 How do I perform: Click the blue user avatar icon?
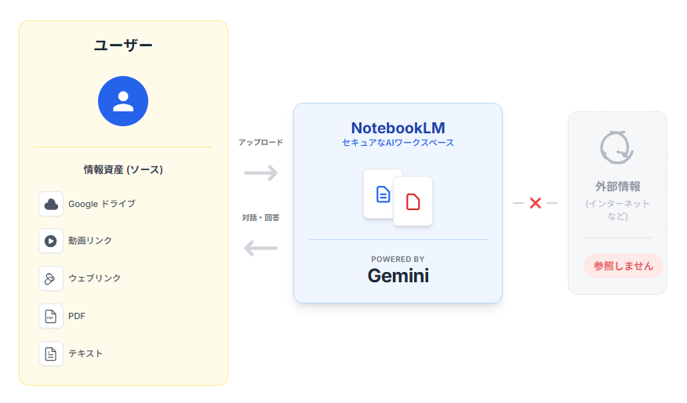point(123,101)
